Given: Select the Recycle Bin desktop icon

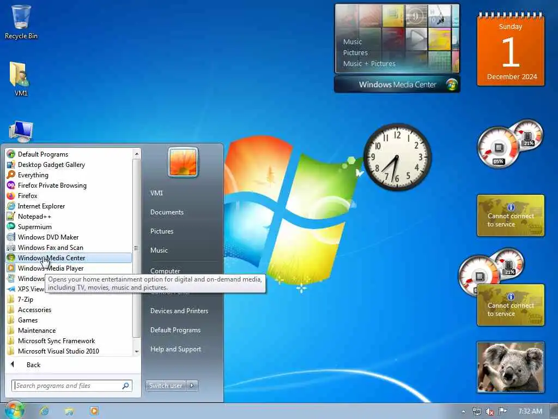Looking at the screenshot, I should tap(21, 22).
